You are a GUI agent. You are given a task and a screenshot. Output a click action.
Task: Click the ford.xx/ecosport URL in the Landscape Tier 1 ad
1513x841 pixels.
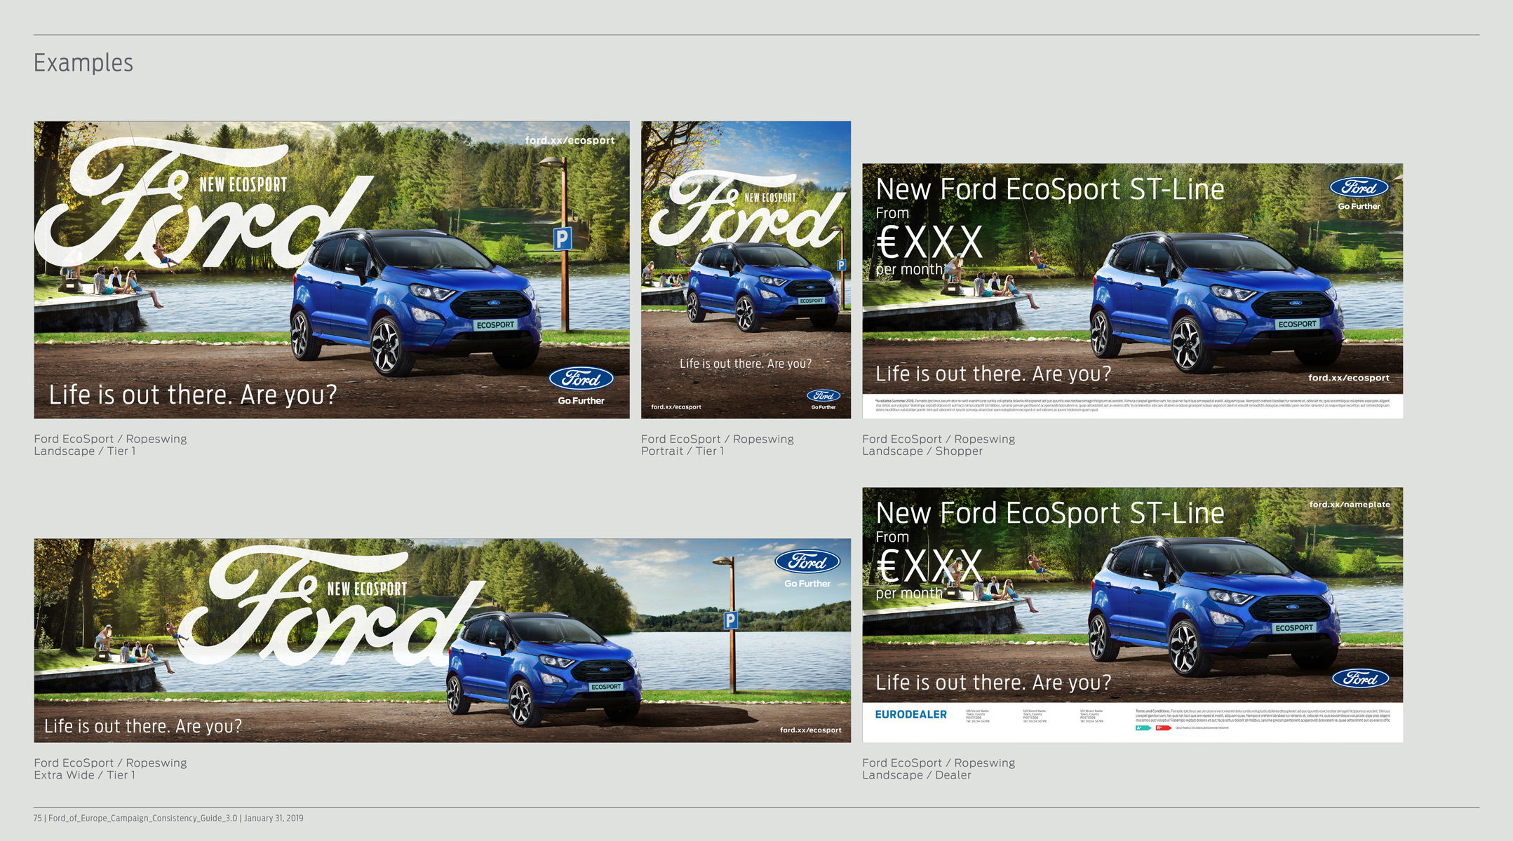pos(570,140)
